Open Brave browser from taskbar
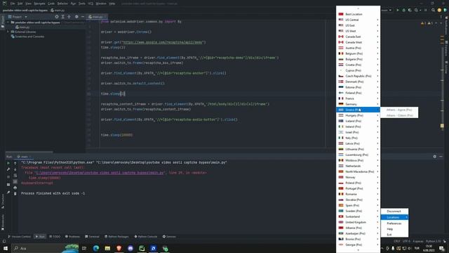This screenshot has height=253, width=449. 119,248
